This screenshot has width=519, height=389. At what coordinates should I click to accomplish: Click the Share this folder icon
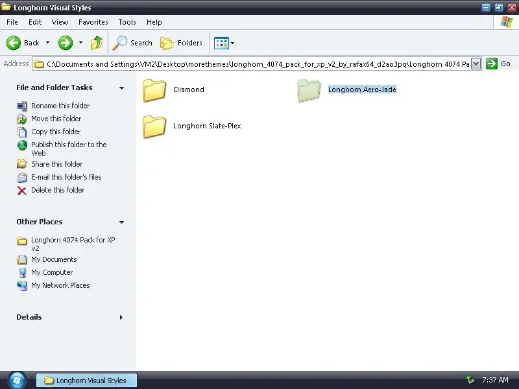click(22, 164)
